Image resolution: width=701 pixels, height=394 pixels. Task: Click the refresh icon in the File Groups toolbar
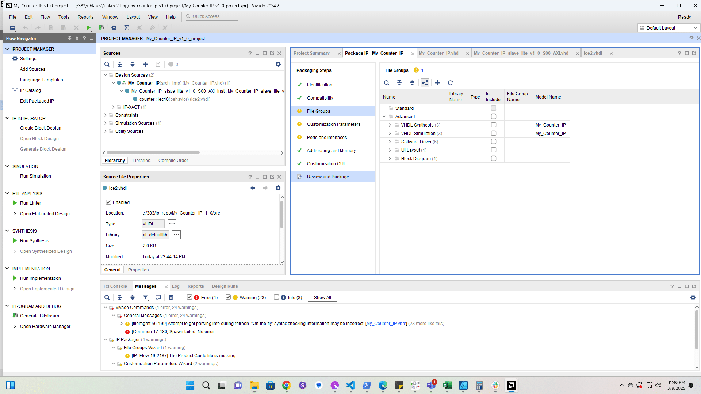(x=451, y=83)
